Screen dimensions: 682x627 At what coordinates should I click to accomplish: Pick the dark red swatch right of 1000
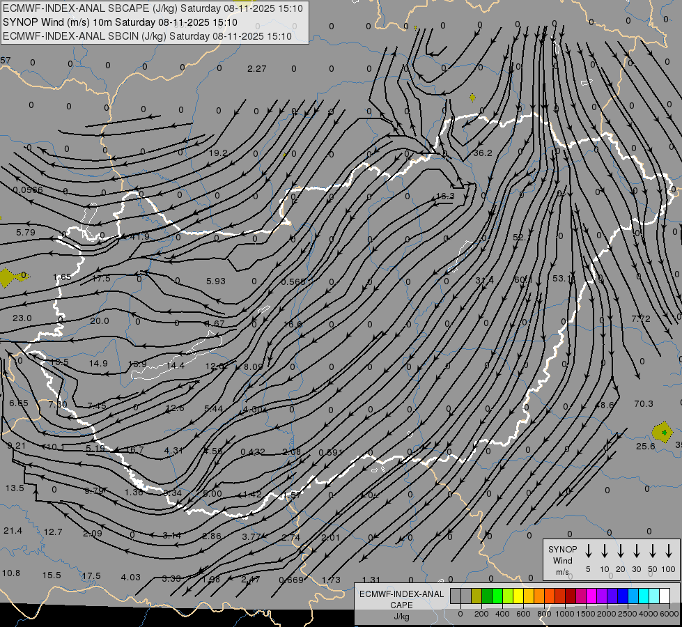pos(571,596)
